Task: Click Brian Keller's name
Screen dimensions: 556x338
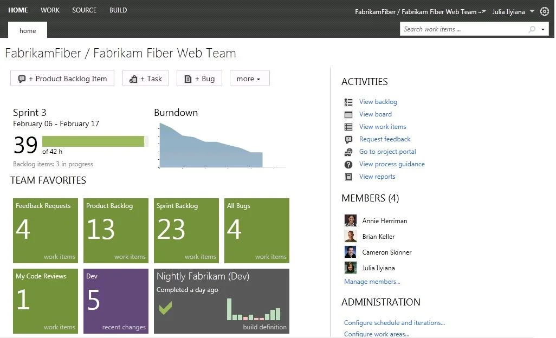Action: pyautogui.click(x=378, y=236)
